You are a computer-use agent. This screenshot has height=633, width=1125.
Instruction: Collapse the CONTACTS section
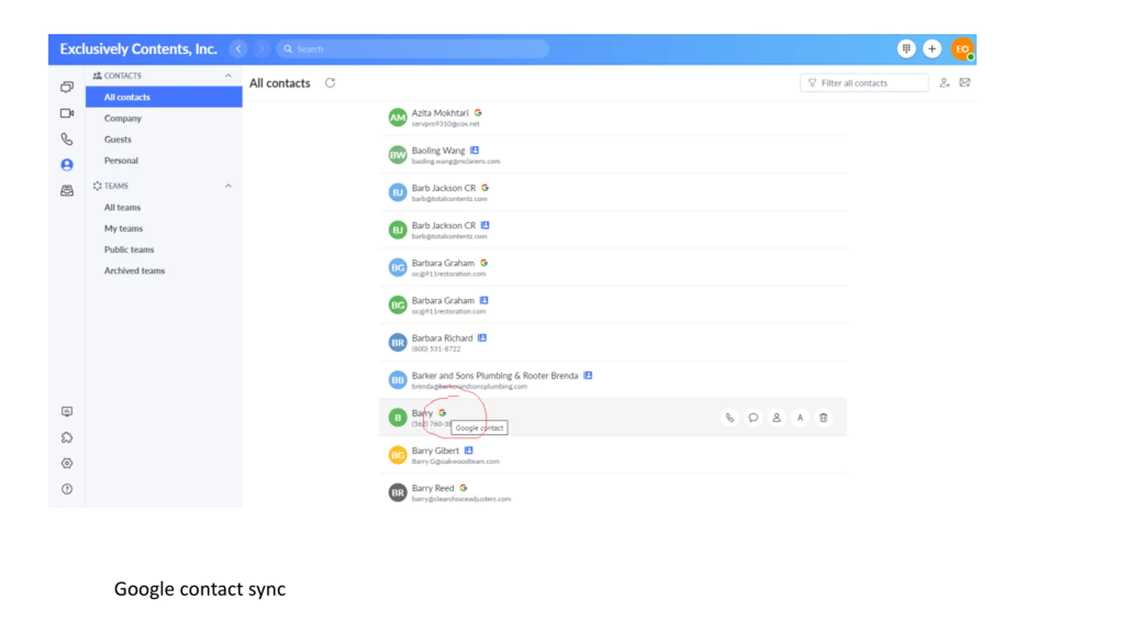click(x=228, y=76)
